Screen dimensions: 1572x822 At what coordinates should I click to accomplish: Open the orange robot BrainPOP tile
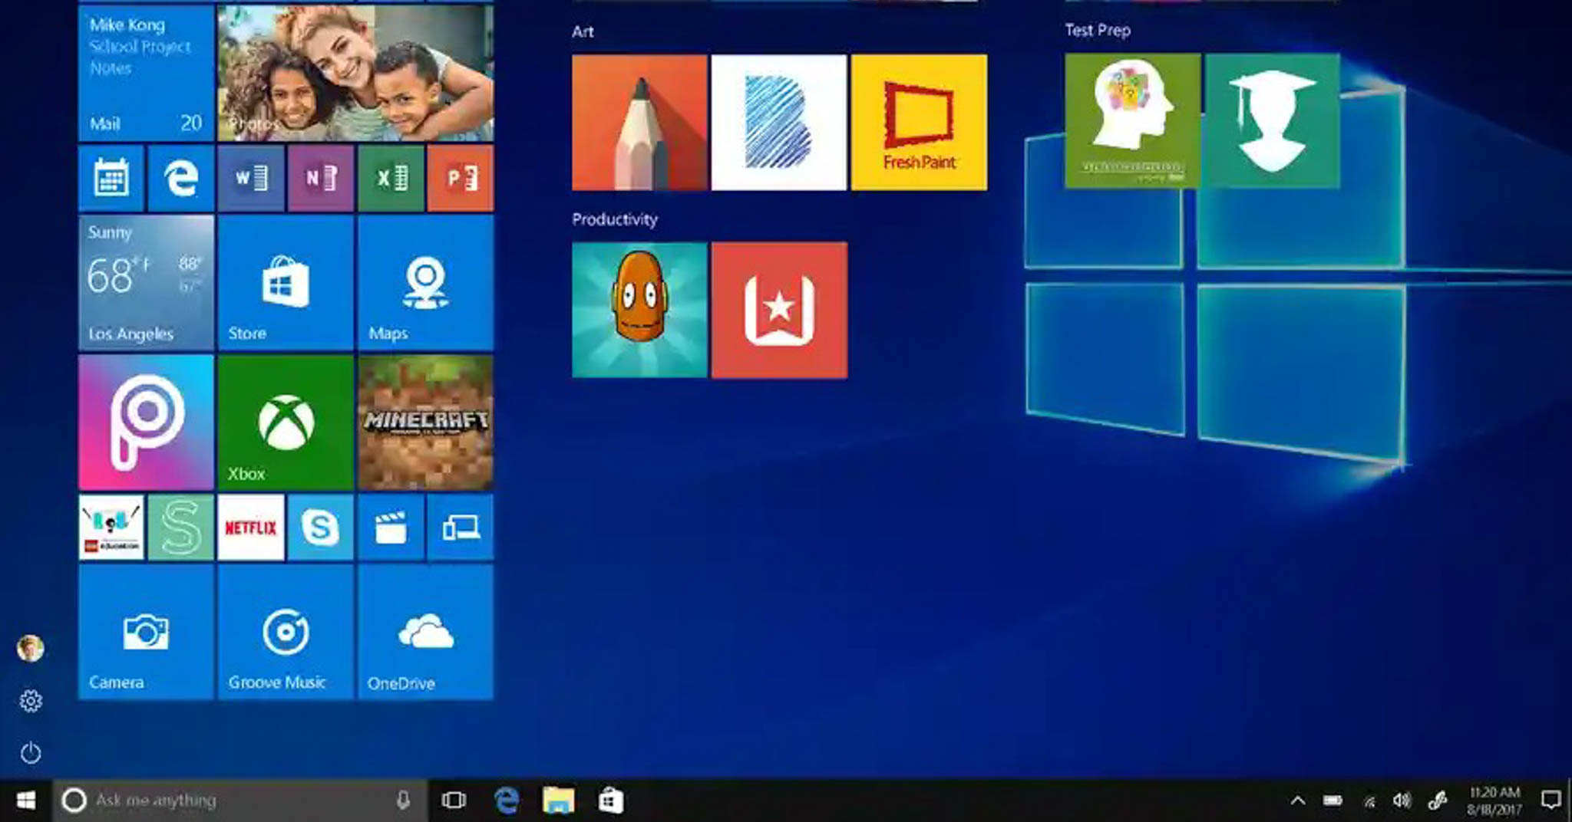(639, 311)
